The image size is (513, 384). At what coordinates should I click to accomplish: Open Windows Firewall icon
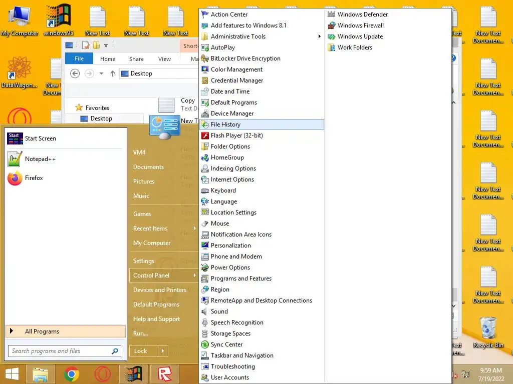332,25
